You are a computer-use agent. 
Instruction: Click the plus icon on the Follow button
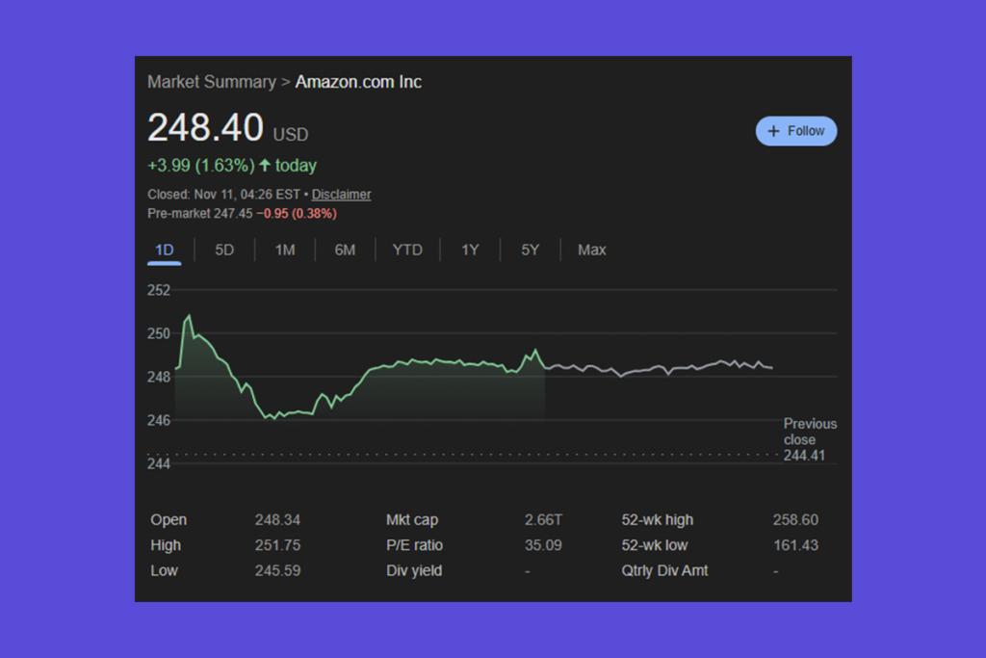pyautogui.click(x=774, y=131)
